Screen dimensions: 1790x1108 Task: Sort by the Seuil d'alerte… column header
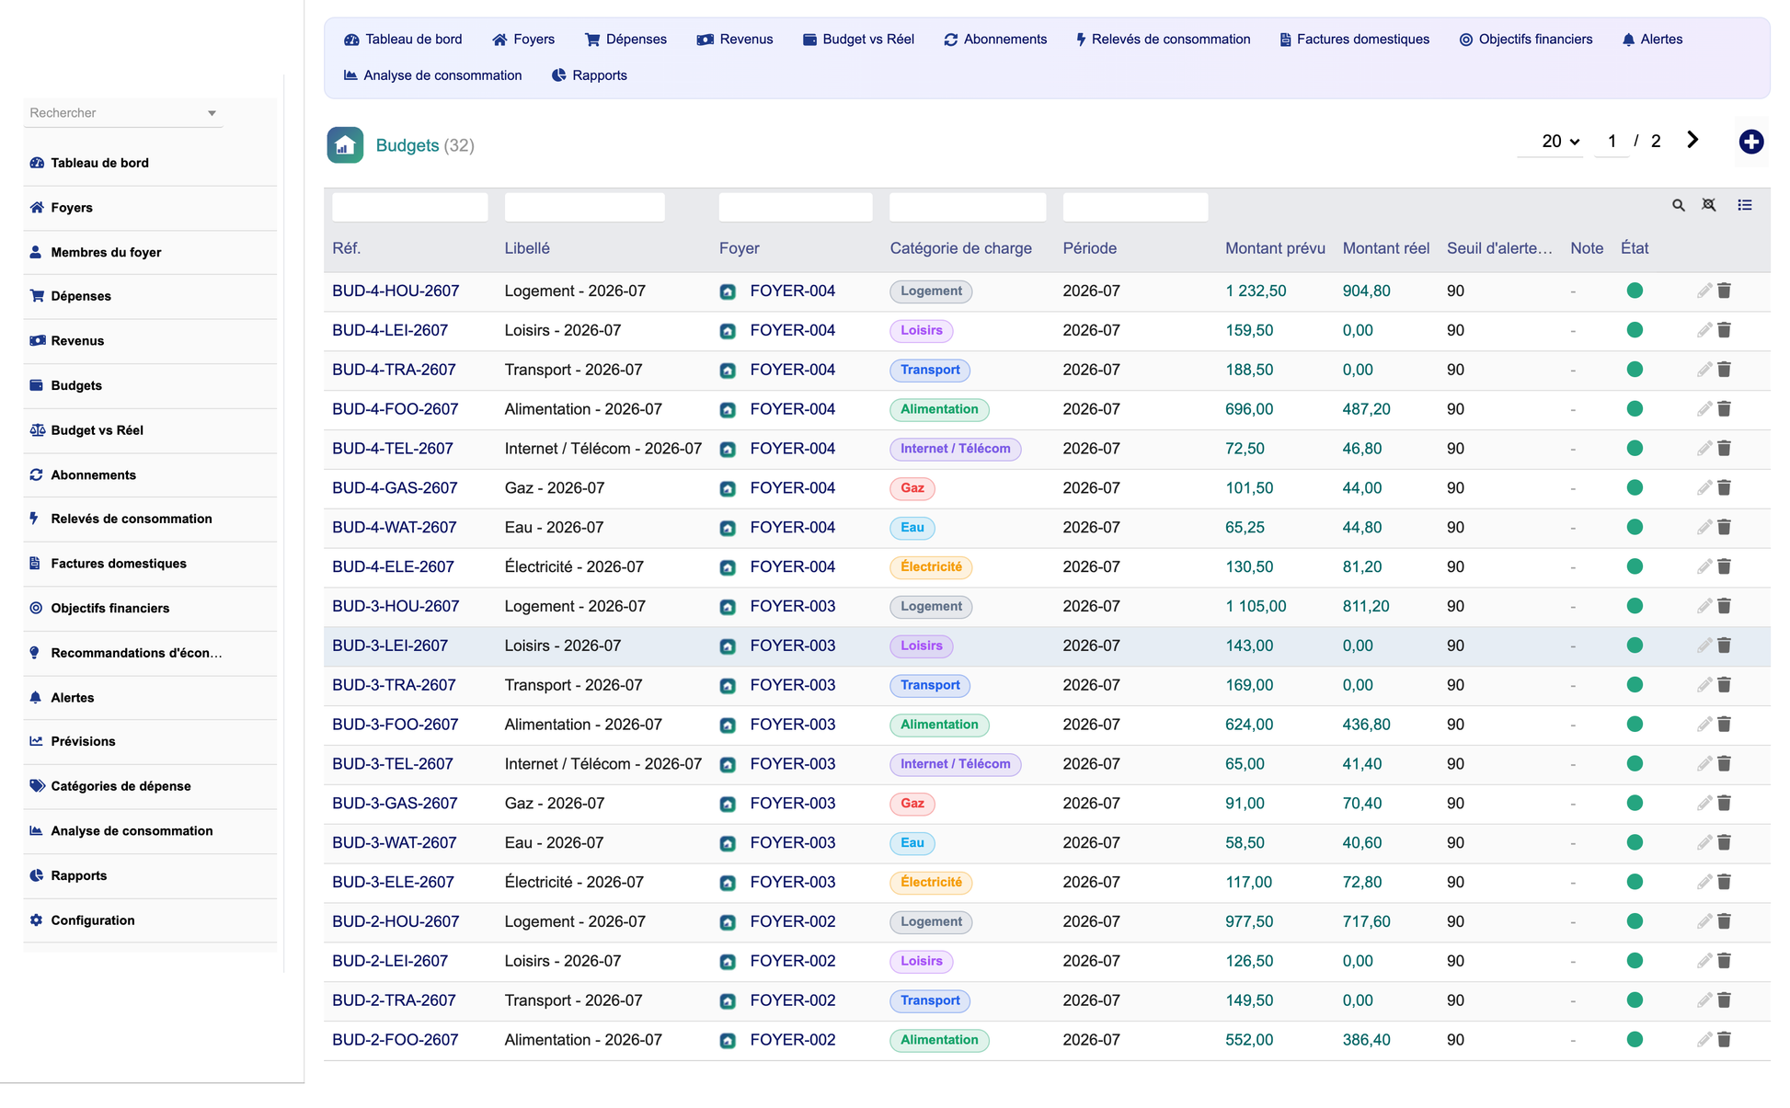click(x=1499, y=248)
